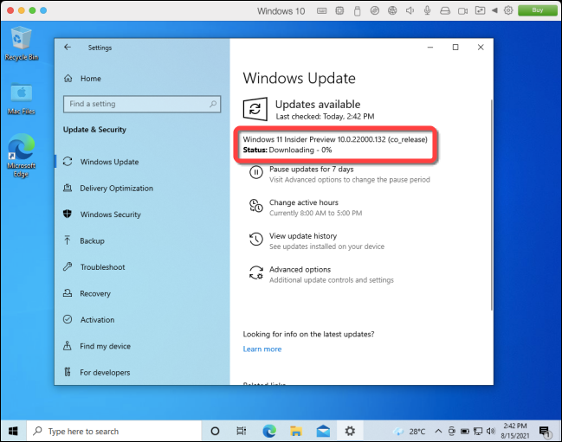
Task: Open Mail app in taskbar
Action: tap(323, 431)
